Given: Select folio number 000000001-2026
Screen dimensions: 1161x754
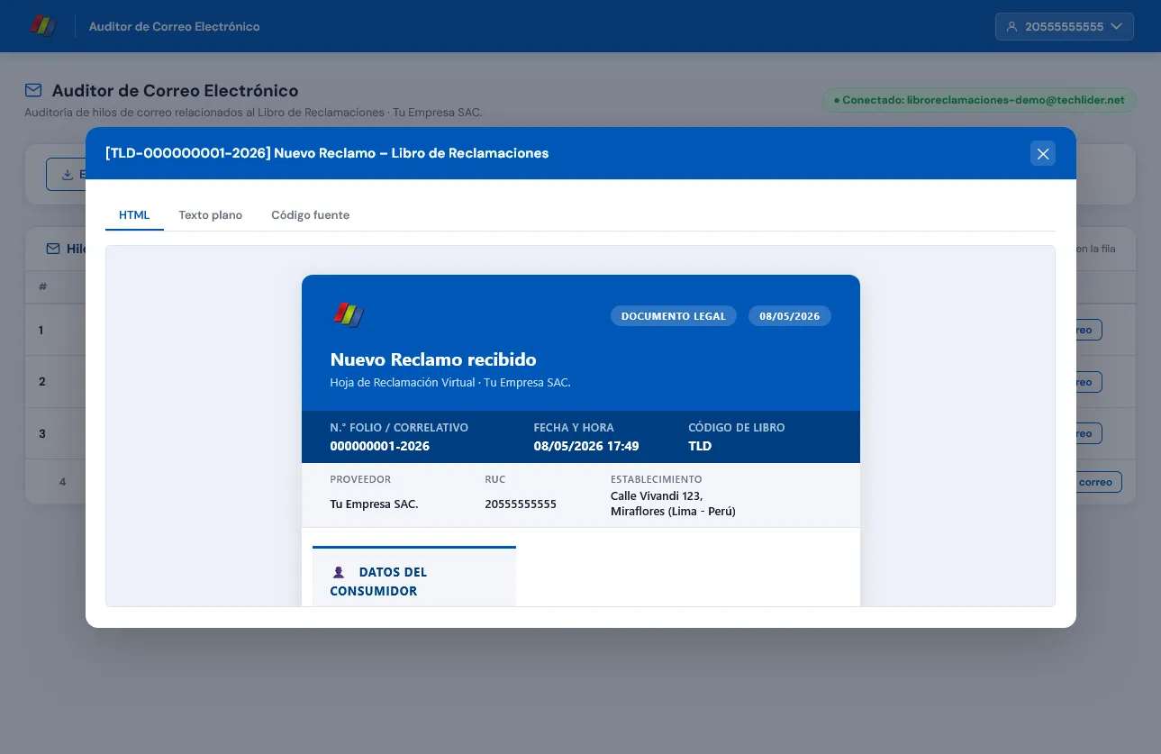Looking at the screenshot, I should tap(380, 446).
